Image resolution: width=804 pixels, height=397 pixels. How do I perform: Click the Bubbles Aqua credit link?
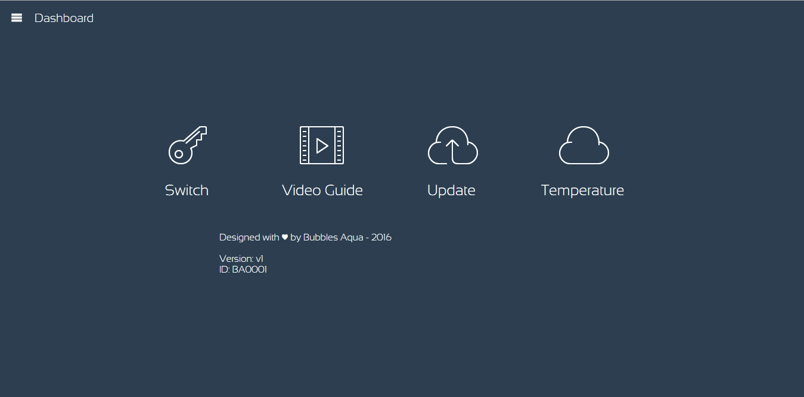[332, 237]
